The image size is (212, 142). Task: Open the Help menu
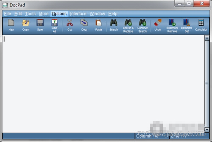coord(113,14)
